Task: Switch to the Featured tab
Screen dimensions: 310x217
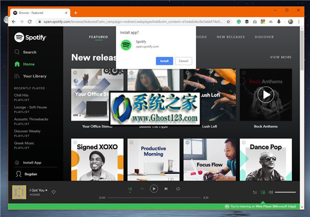Action: (98, 37)
